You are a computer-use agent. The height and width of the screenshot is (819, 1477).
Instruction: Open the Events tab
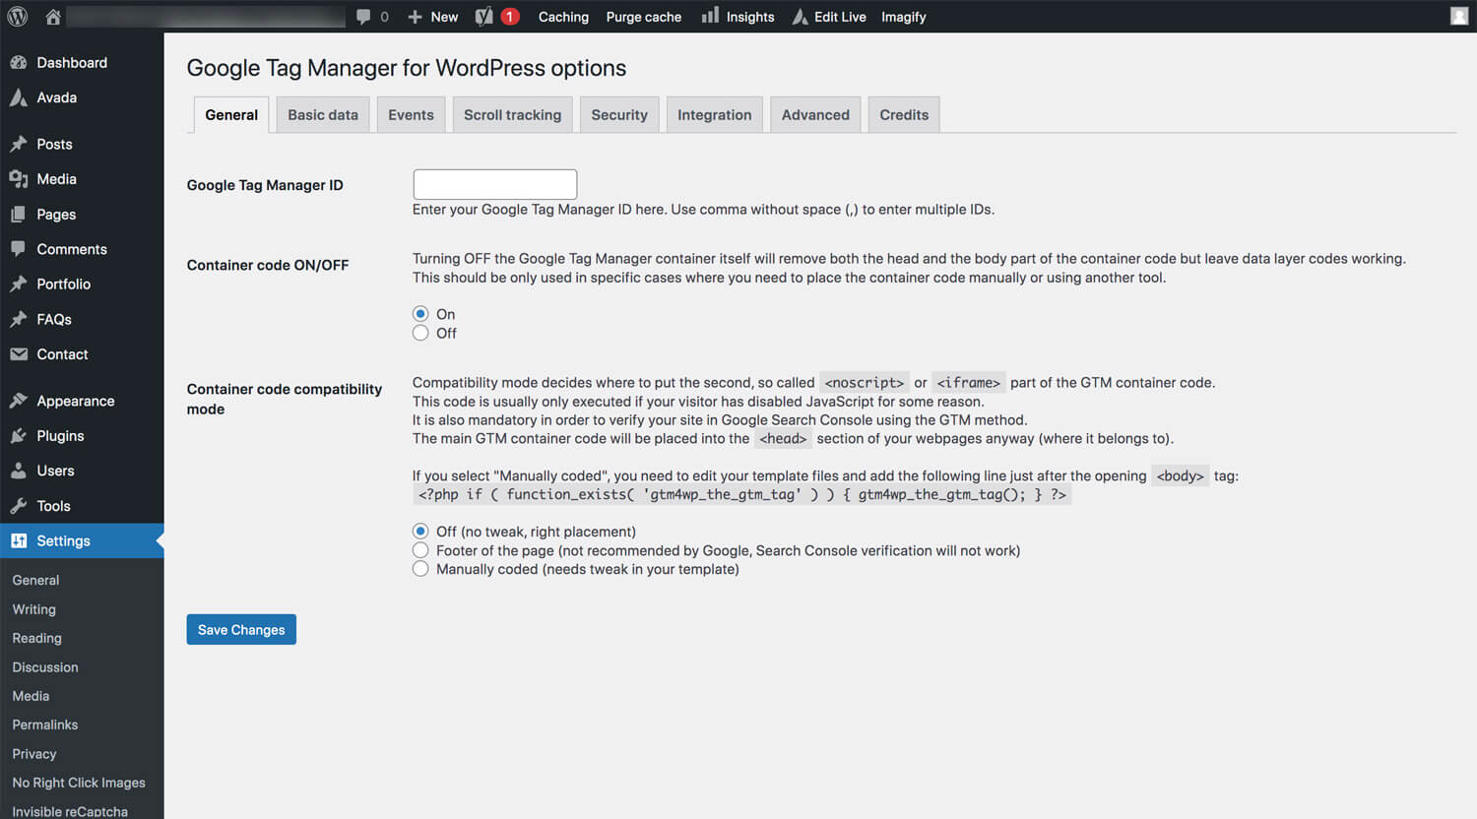[x=411, y=115]
